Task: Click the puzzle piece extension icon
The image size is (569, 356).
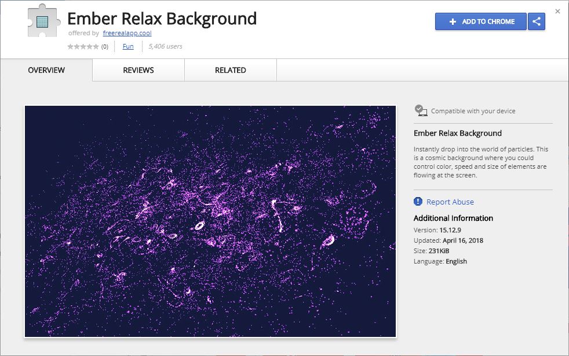Action: click(x=43, y=21)
